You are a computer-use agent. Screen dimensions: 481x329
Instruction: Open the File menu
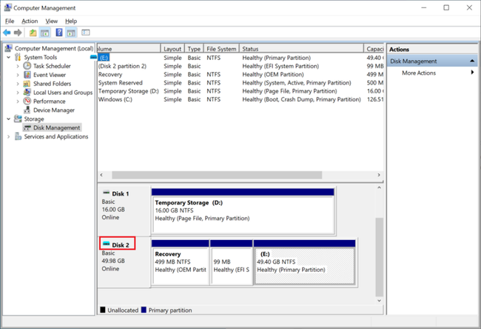[x=10, y=21]
